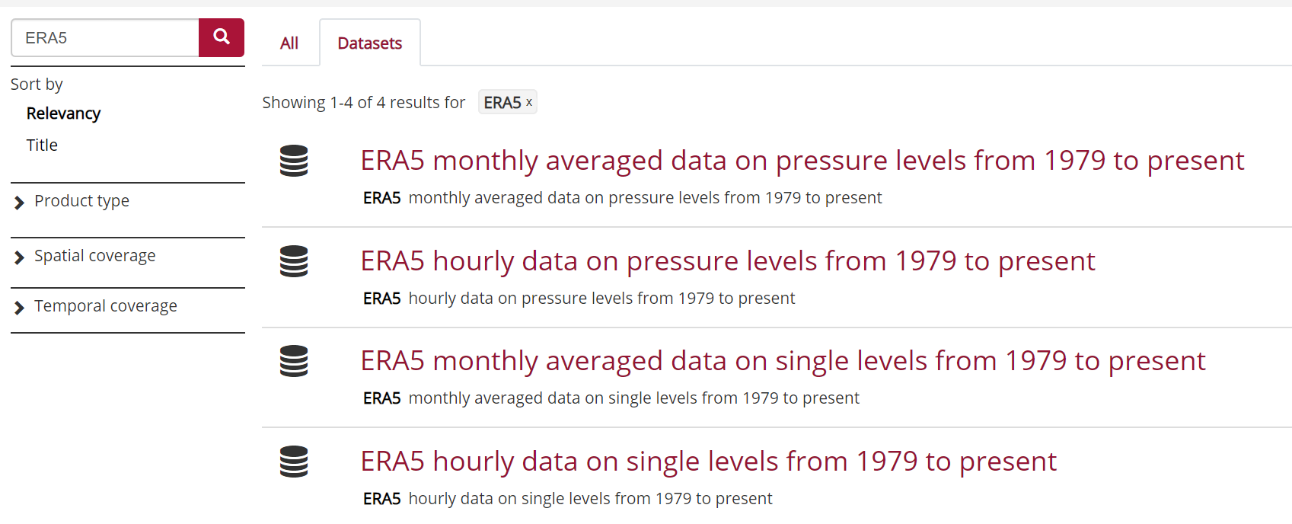The height and width of the screenshot is (524, 1292).
Task: Click database icon beside ERA5 monthly pressure levels
Action: point(294,161)
